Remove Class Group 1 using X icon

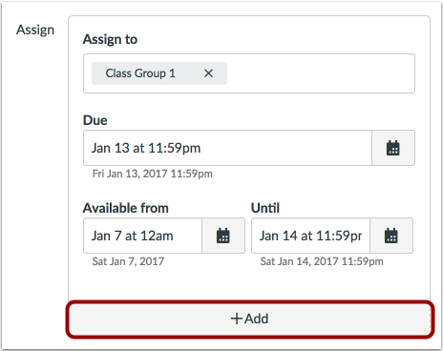tap(208, 73)
